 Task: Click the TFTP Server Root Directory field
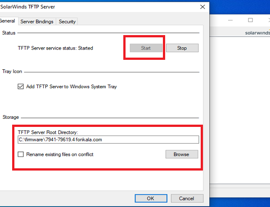coord(108,139)
